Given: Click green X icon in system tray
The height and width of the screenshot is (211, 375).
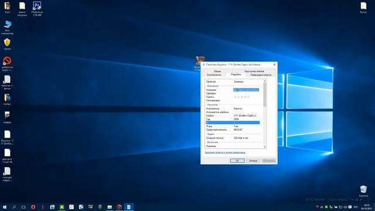Looking at the screenshot, I should point(326,207).
